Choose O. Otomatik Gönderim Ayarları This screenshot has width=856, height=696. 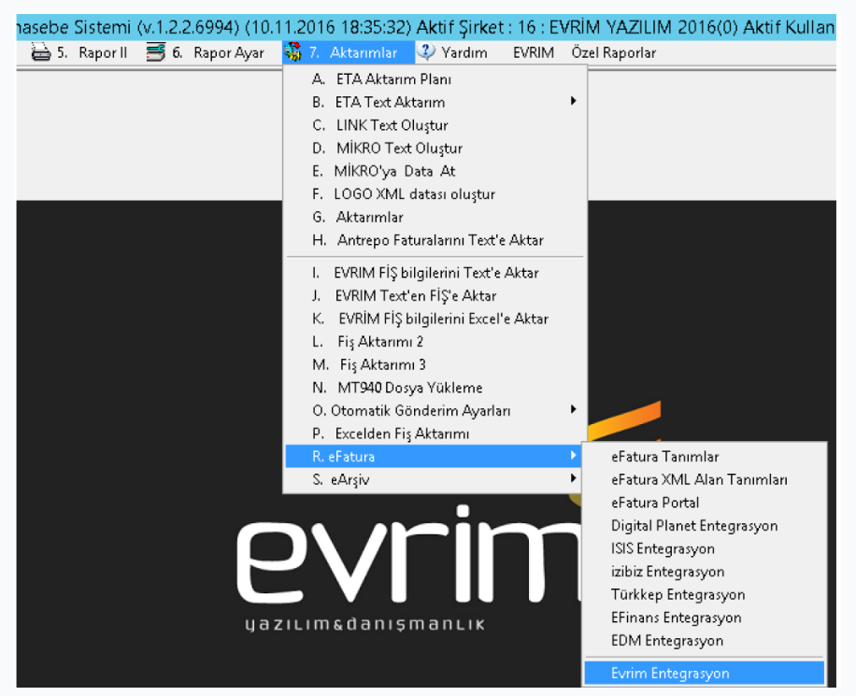pos(435,410)
